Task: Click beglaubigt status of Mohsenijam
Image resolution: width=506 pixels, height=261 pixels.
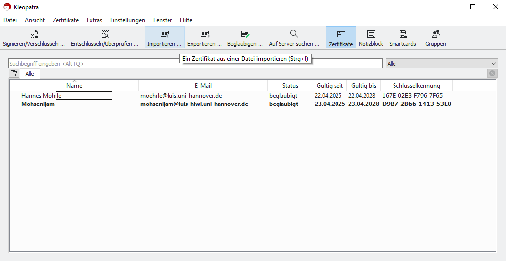Action: point(283,104)
